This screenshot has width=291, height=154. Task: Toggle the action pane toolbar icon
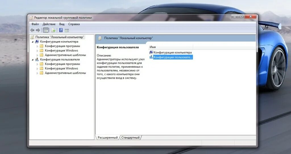[67, 30]
